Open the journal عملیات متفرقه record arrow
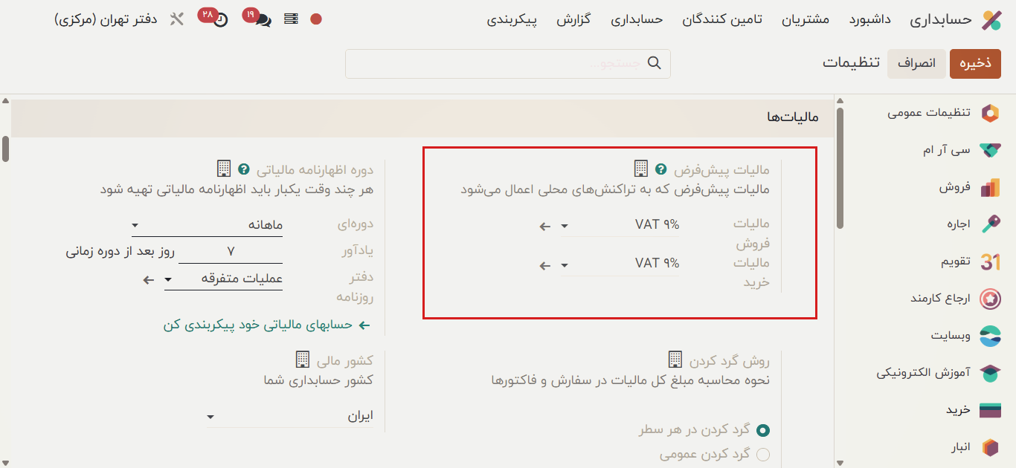 [148, 280]
